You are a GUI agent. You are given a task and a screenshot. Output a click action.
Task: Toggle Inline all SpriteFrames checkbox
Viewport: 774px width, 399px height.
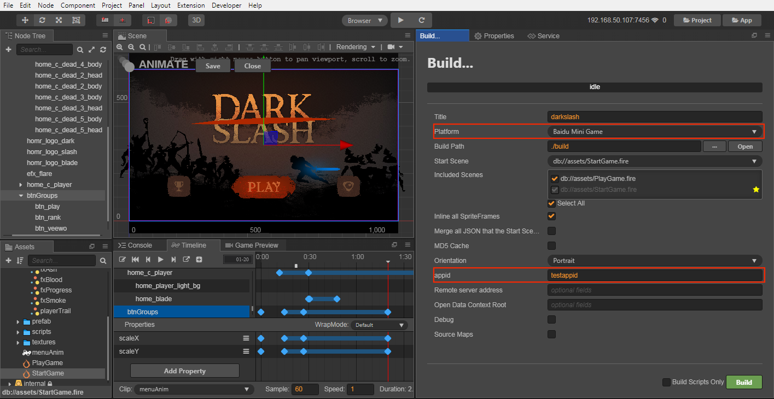click(551, 216)
